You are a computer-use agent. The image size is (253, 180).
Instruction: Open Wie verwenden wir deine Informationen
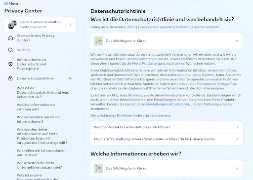coord(38,119)
